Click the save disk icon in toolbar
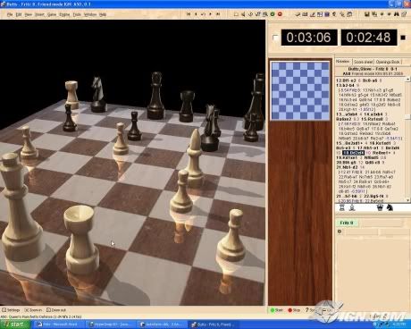The image size is (411, 329). (367, 14)
